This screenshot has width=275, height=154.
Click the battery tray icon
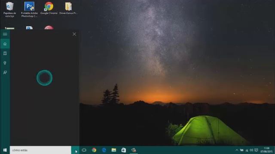(x=242, y=150)
